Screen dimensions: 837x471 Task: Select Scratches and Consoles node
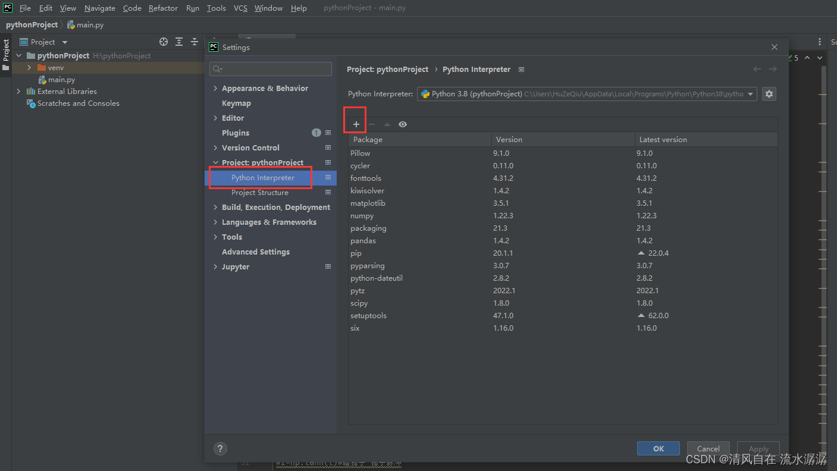pyautogui.click(x=79, y=103)
